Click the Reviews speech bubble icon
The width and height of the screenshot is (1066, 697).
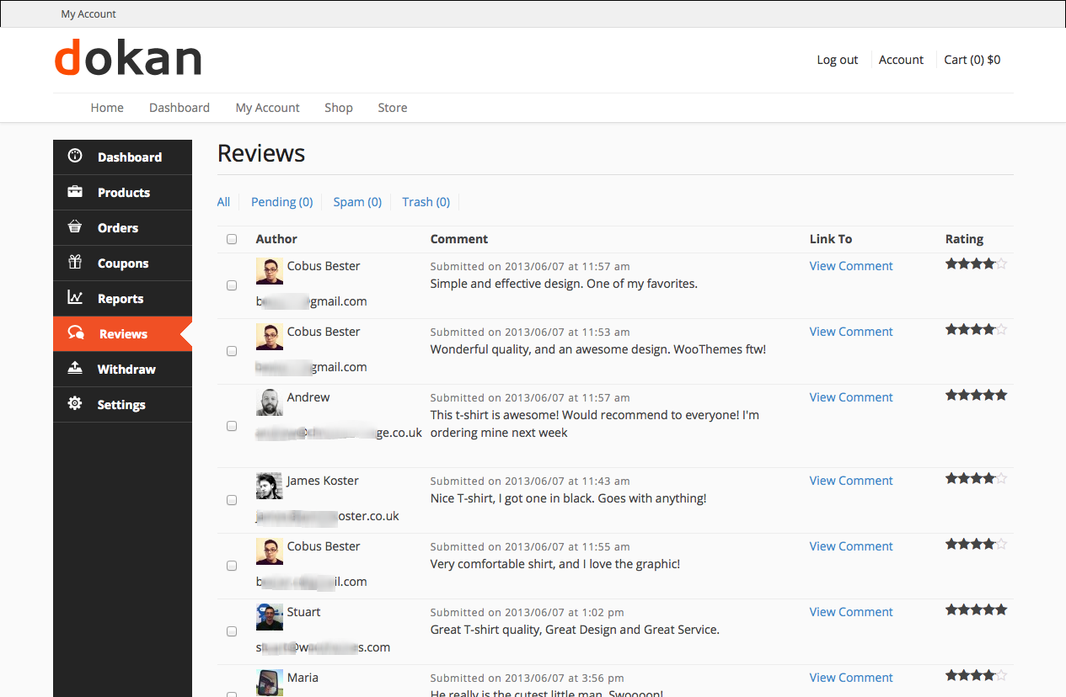pos(76,333)
